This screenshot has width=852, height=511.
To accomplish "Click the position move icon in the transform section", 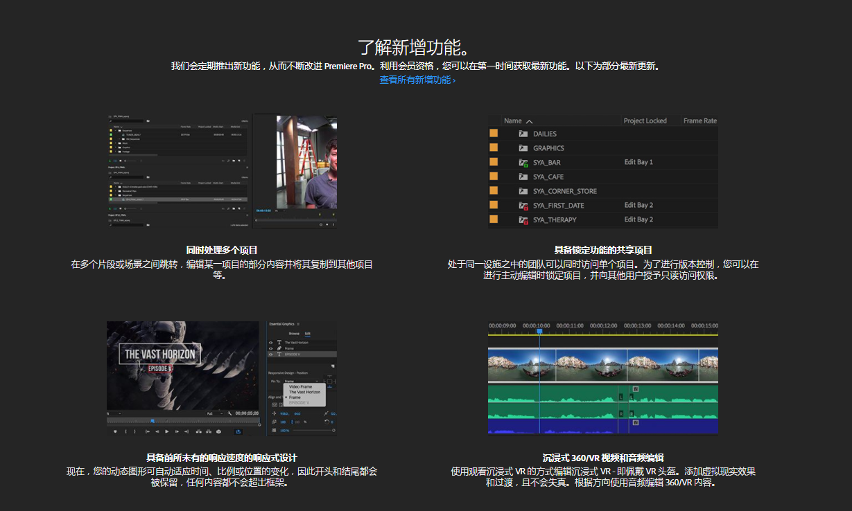I will coord(274,413).
